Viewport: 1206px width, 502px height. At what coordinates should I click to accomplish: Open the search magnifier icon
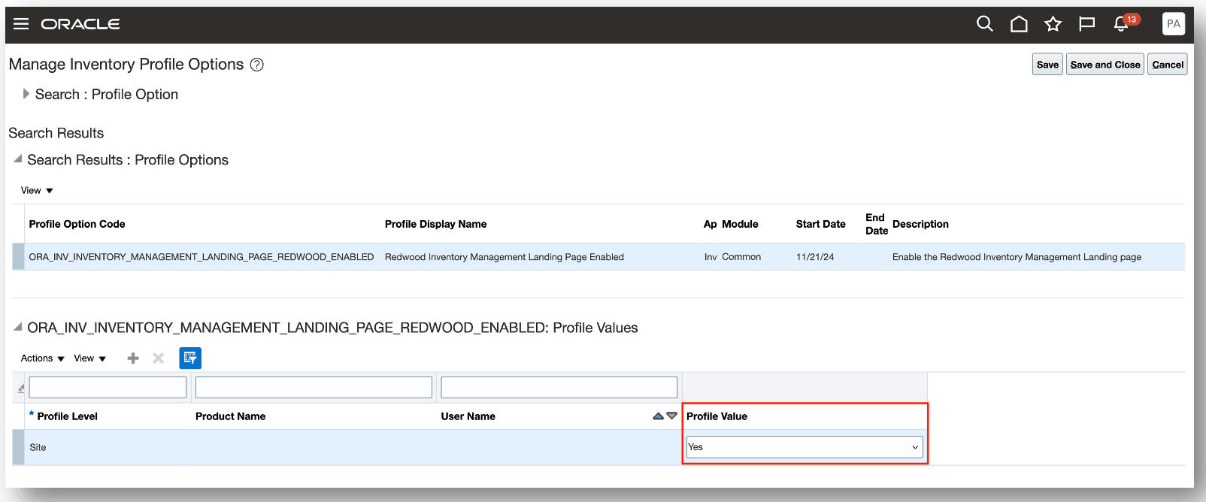tap(984, 24)
